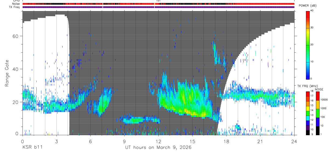This screenshot has height=153, width=331.
Task: Click the 'Noise' row label at top
Action: [16, 4]
